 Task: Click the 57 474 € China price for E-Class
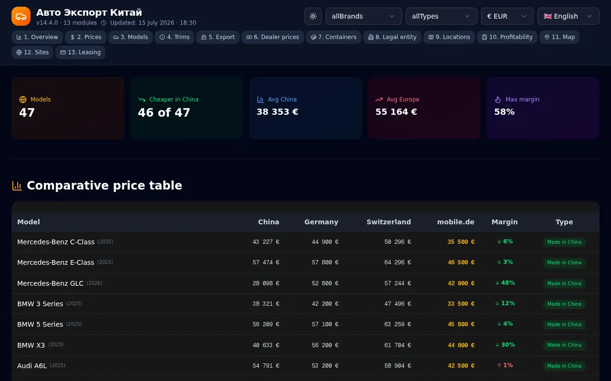pyautogui.click(x=266, y=263)
